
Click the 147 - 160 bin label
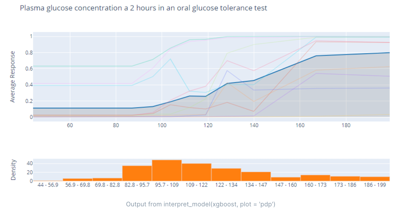pyautogui.click(x=286, y=185)
